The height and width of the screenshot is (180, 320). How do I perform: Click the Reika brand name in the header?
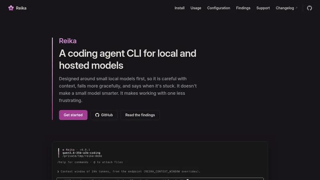click(21, 8)
